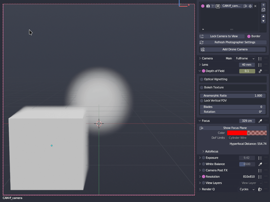Duplicate camera using the copy icon
Image resolution: width=270 pixels, height=202 pixels.
(263, 10)
